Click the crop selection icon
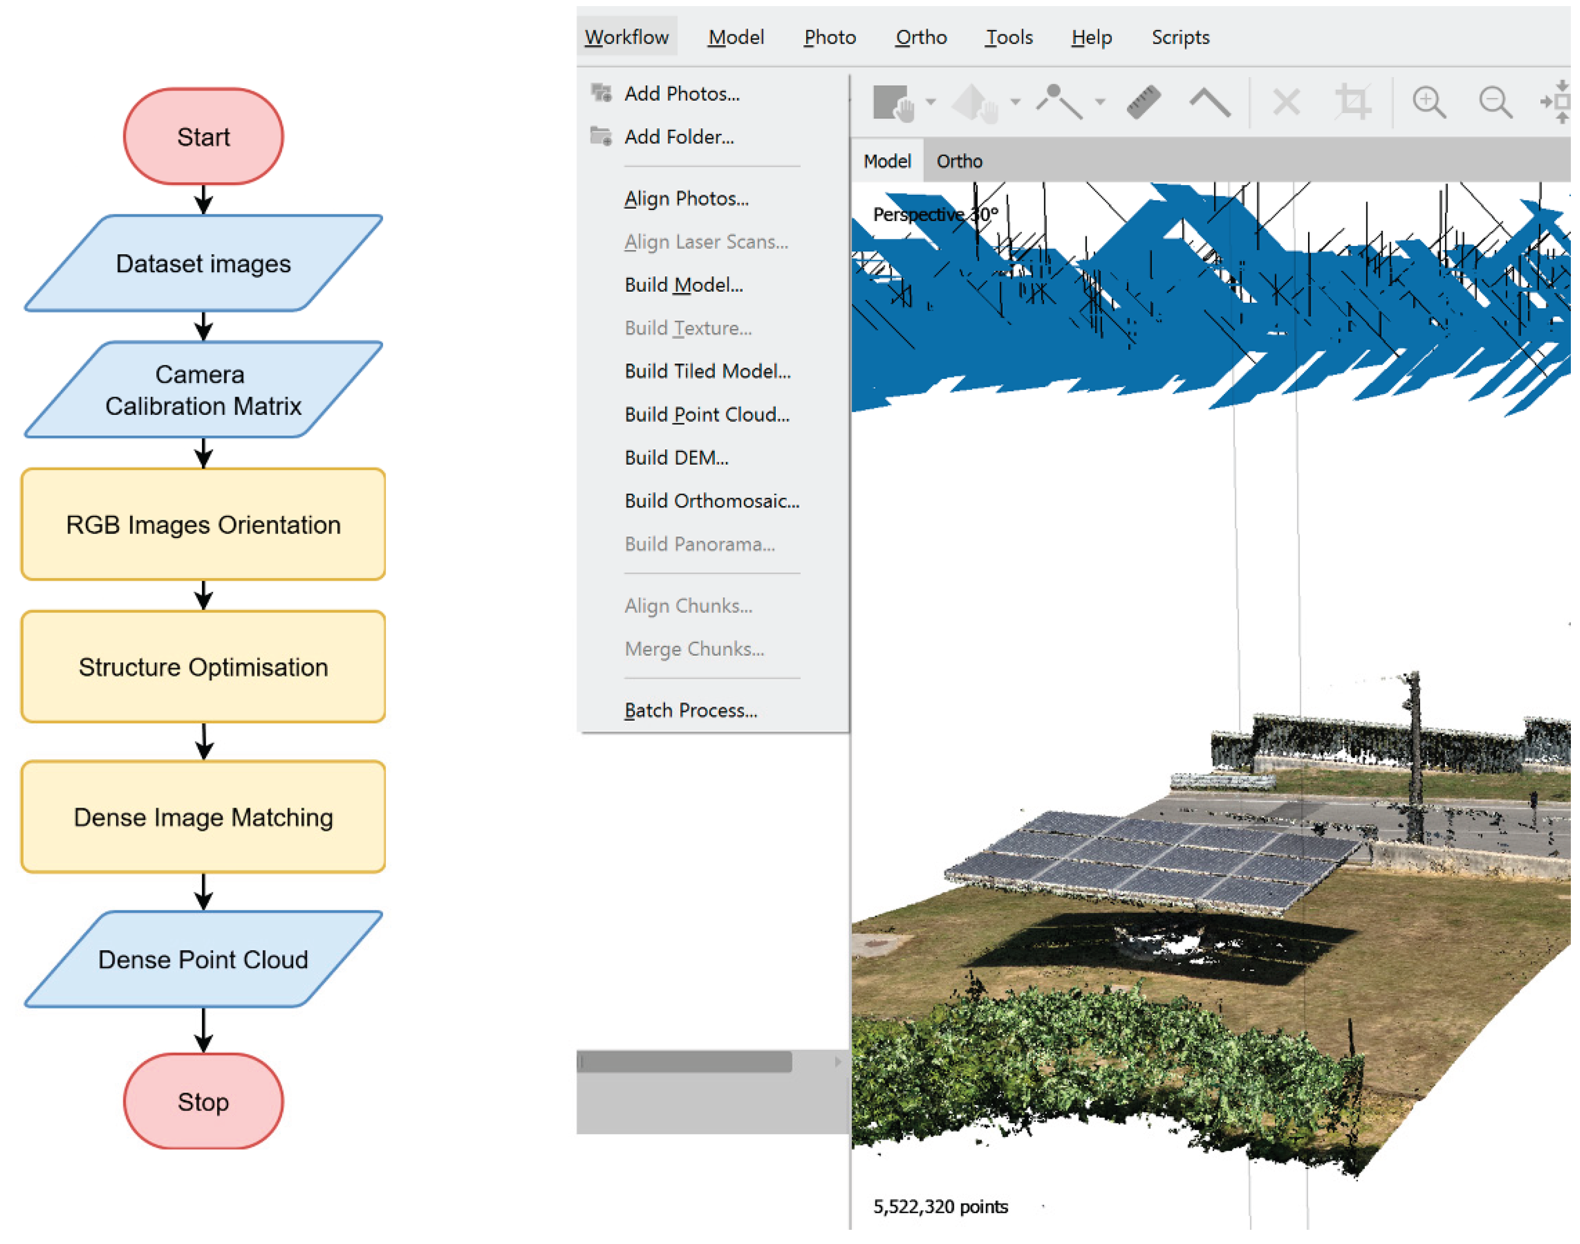The image size is (1580, 1244). 1353,102
